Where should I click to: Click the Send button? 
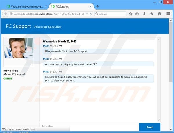point(150,127)
